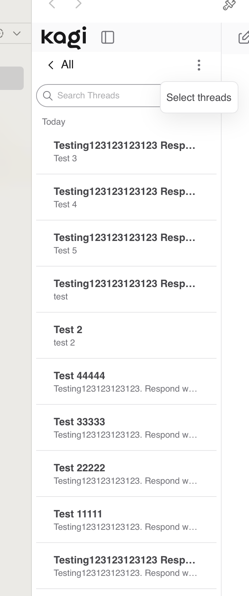Screen dimensions: 249x596
Task: Click the Kagi logo
Action: (64, 37)
